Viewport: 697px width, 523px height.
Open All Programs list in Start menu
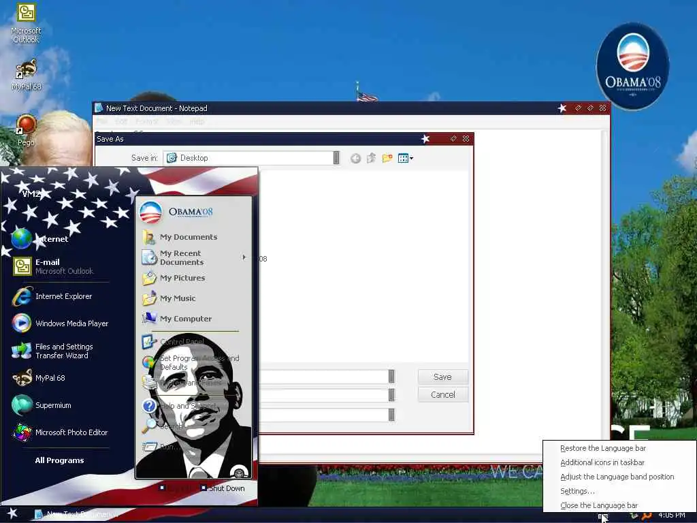tap(60, 460)
